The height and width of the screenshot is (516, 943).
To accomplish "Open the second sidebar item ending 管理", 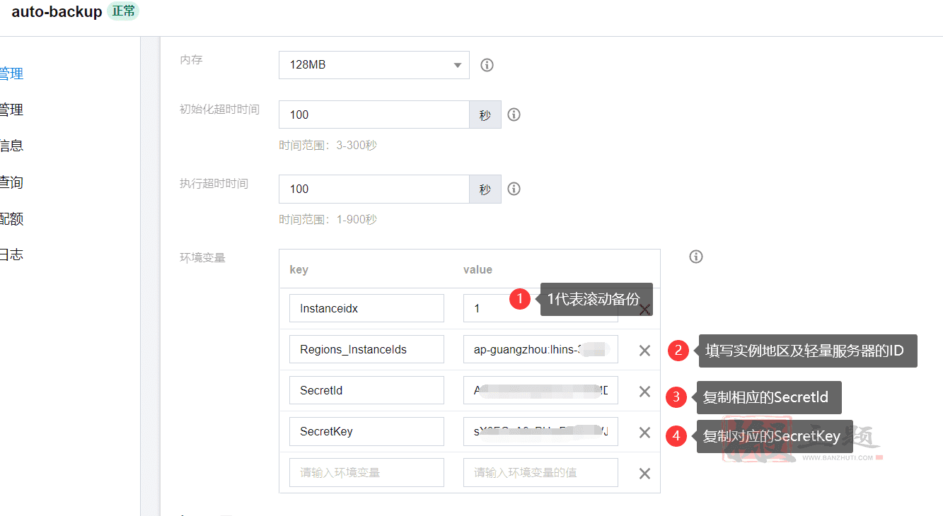I will coord(11,110).
